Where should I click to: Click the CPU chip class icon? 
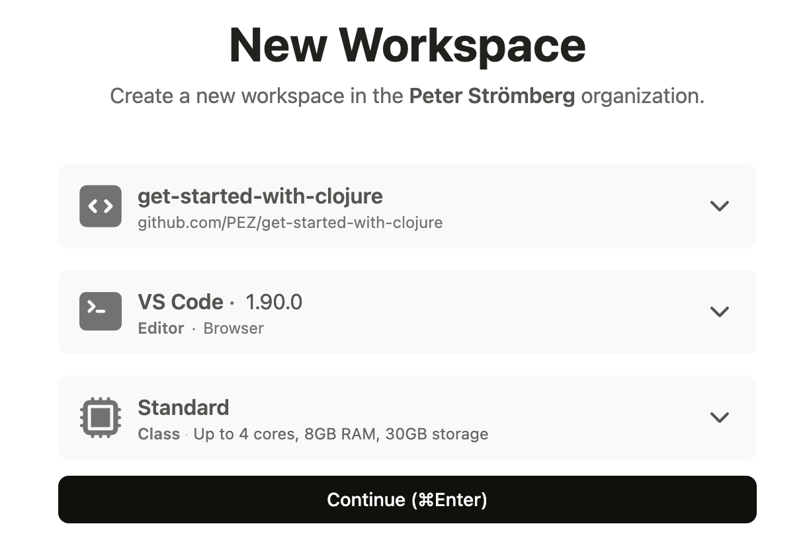101,418
